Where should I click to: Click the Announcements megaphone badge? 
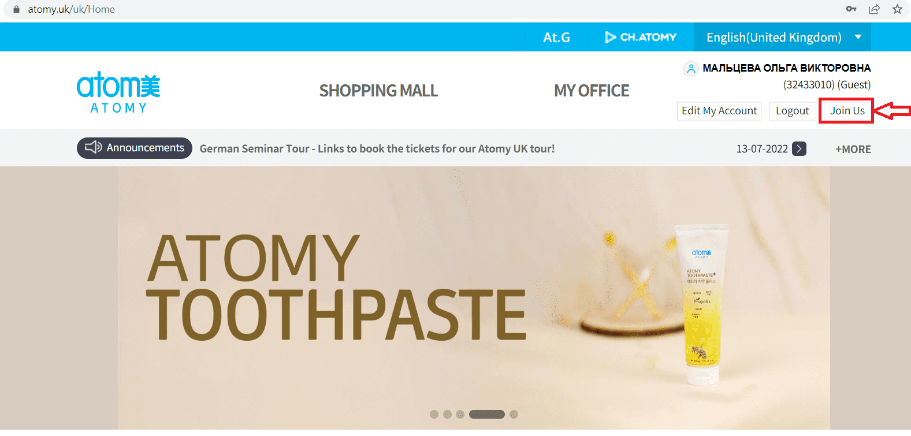click(x=135, y=148)
